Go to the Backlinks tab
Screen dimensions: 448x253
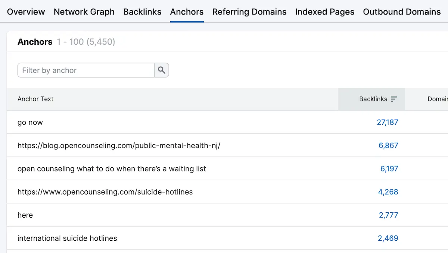tap(142, 12)
